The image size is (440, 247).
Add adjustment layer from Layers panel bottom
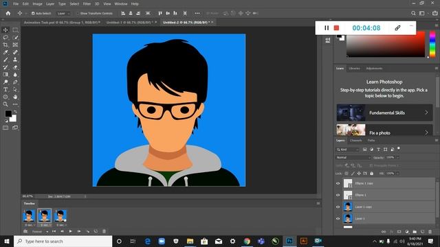pos(407,232)
